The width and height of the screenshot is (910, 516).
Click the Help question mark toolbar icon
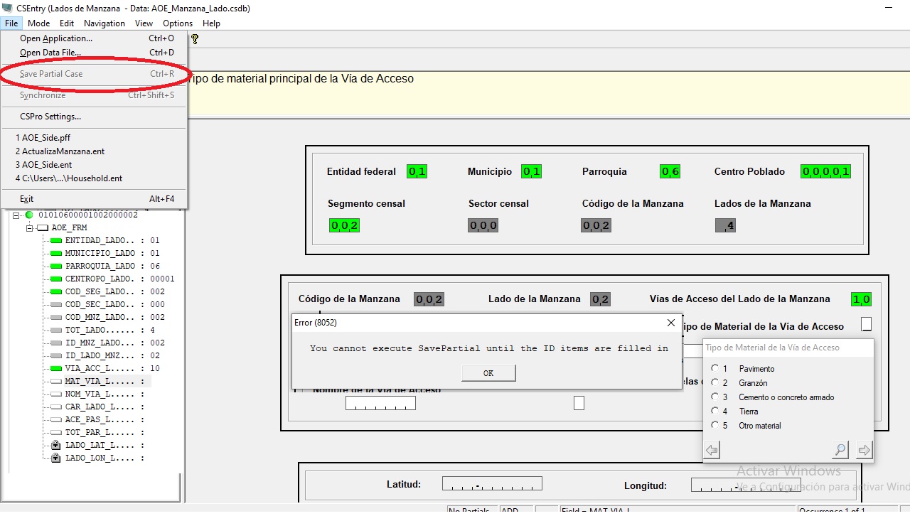point(195,39)
